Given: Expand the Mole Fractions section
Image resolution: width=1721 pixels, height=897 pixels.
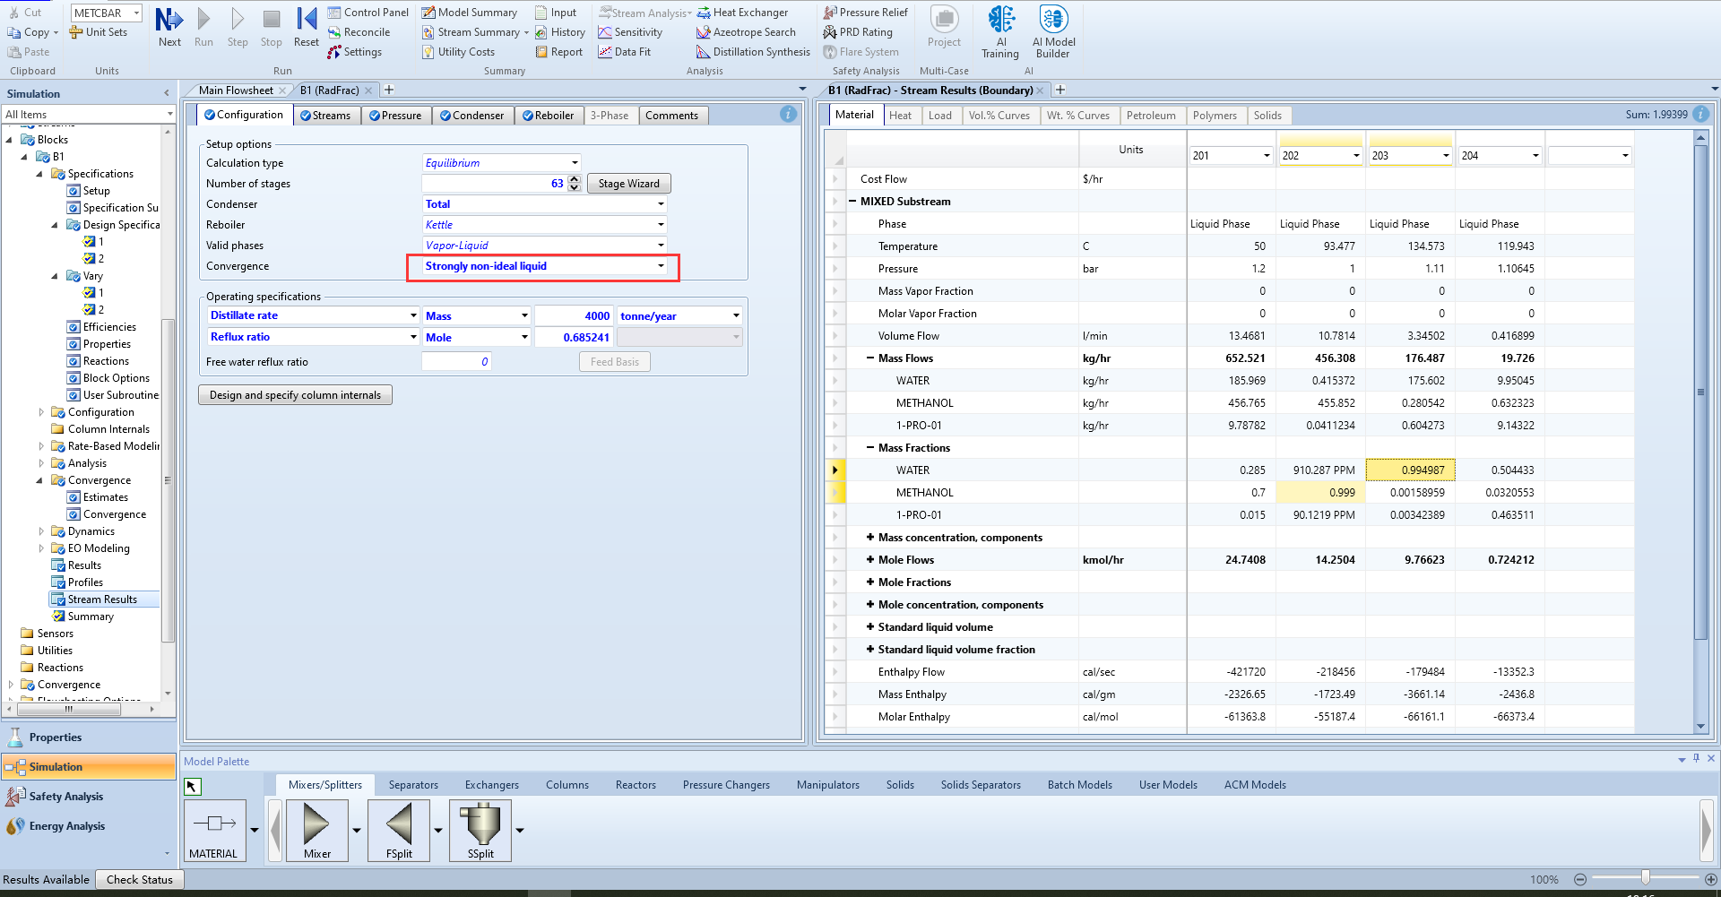Looking at the screenshot, I should tap(870, 582).
